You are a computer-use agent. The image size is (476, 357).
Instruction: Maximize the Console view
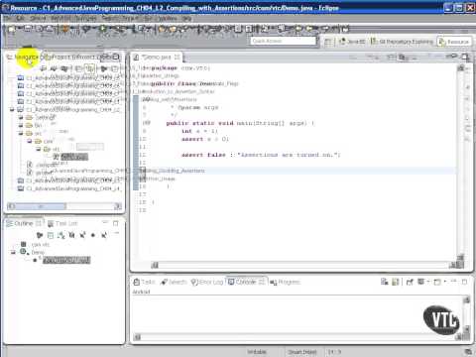coord(464,282)
